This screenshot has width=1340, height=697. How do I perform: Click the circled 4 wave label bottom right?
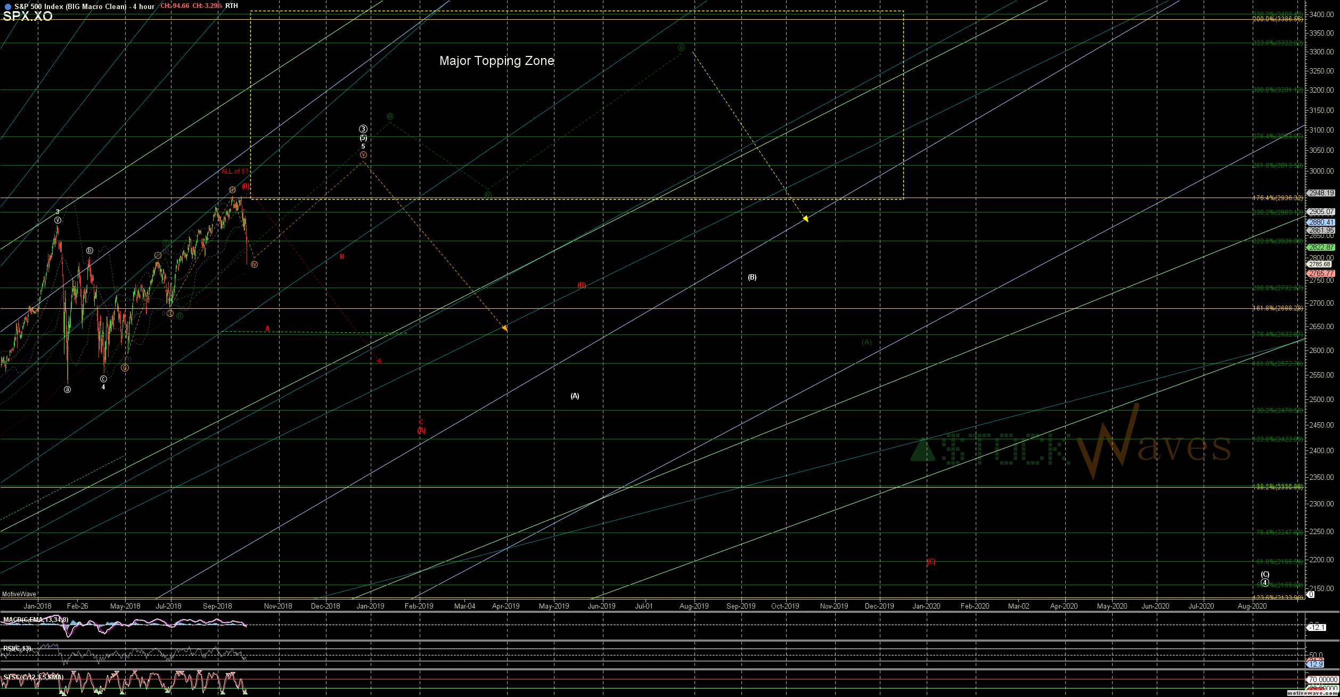(x=1265, y=583)
